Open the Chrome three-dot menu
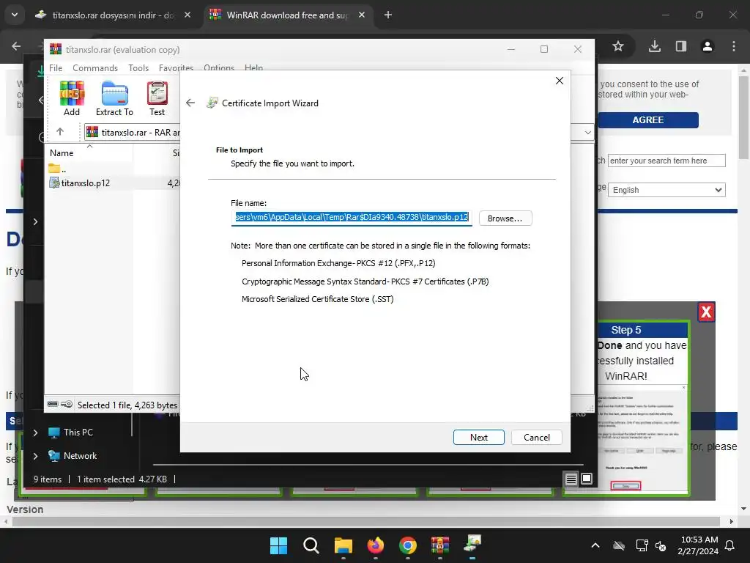This screenshot has width=750, height=563. click(x=734, y=46)
